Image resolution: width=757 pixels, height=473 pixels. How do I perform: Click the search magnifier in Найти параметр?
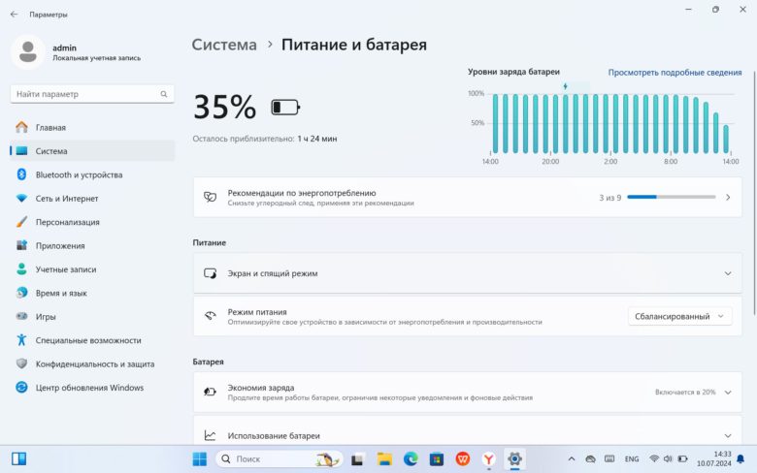(x=164, y=94)
